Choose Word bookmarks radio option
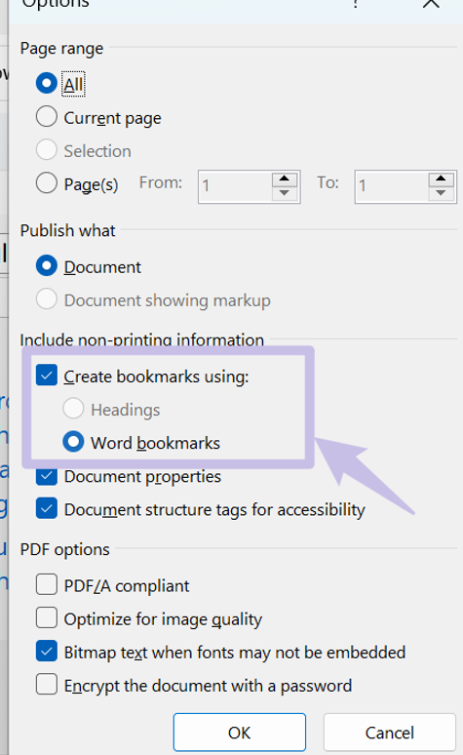Image resolution: width=463 pixels, height=755 pixels. (x=73, y=442)
